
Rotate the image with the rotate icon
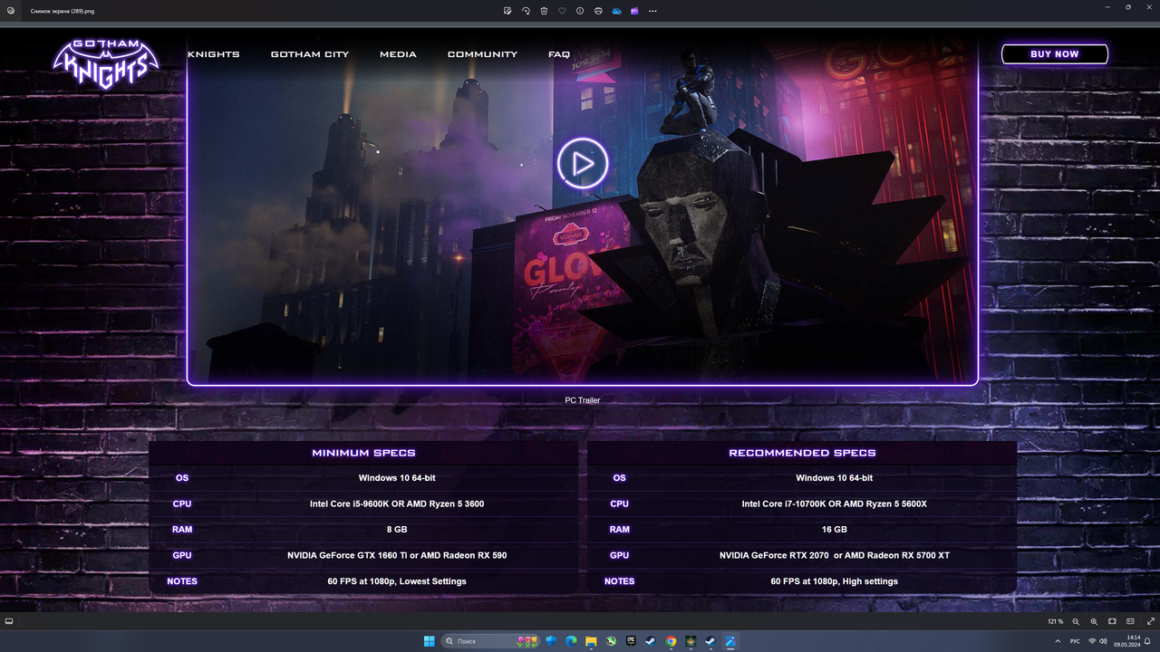(x=526, y=11)
